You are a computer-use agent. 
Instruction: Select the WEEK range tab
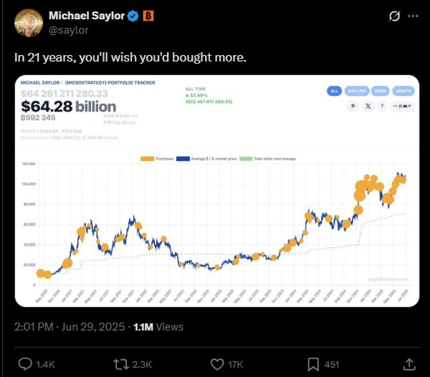[380, 91]
